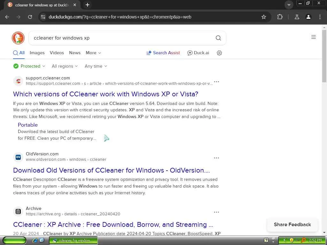Select ccleaner taskbar window button
327x245 pixels.
tap(73, 241)
